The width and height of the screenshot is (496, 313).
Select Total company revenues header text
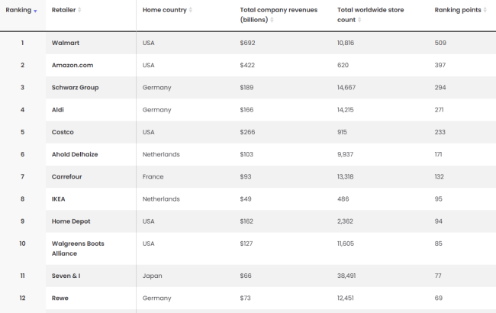tap(279, 15)
